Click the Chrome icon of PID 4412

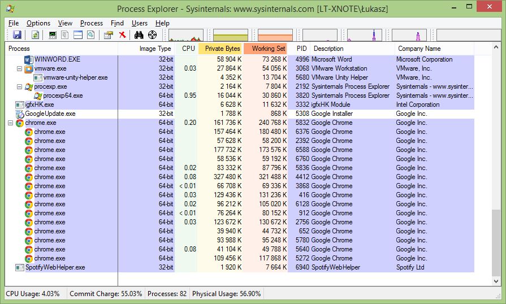point(29,177)
